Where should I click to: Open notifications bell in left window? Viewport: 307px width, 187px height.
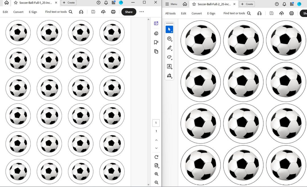click(106, 3)
